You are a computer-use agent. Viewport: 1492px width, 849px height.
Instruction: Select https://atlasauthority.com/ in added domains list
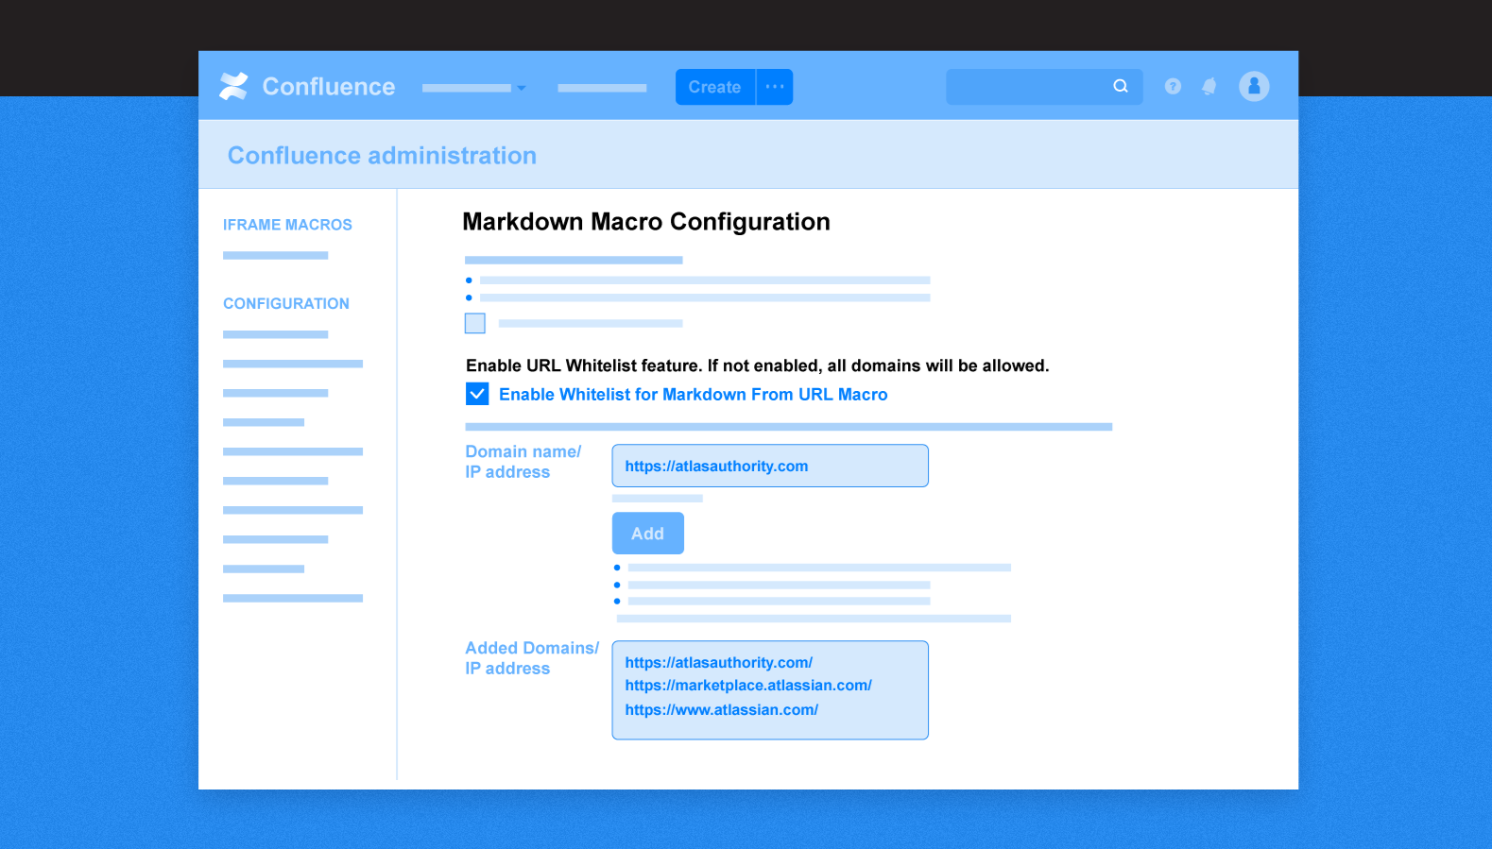pos(718,663)
